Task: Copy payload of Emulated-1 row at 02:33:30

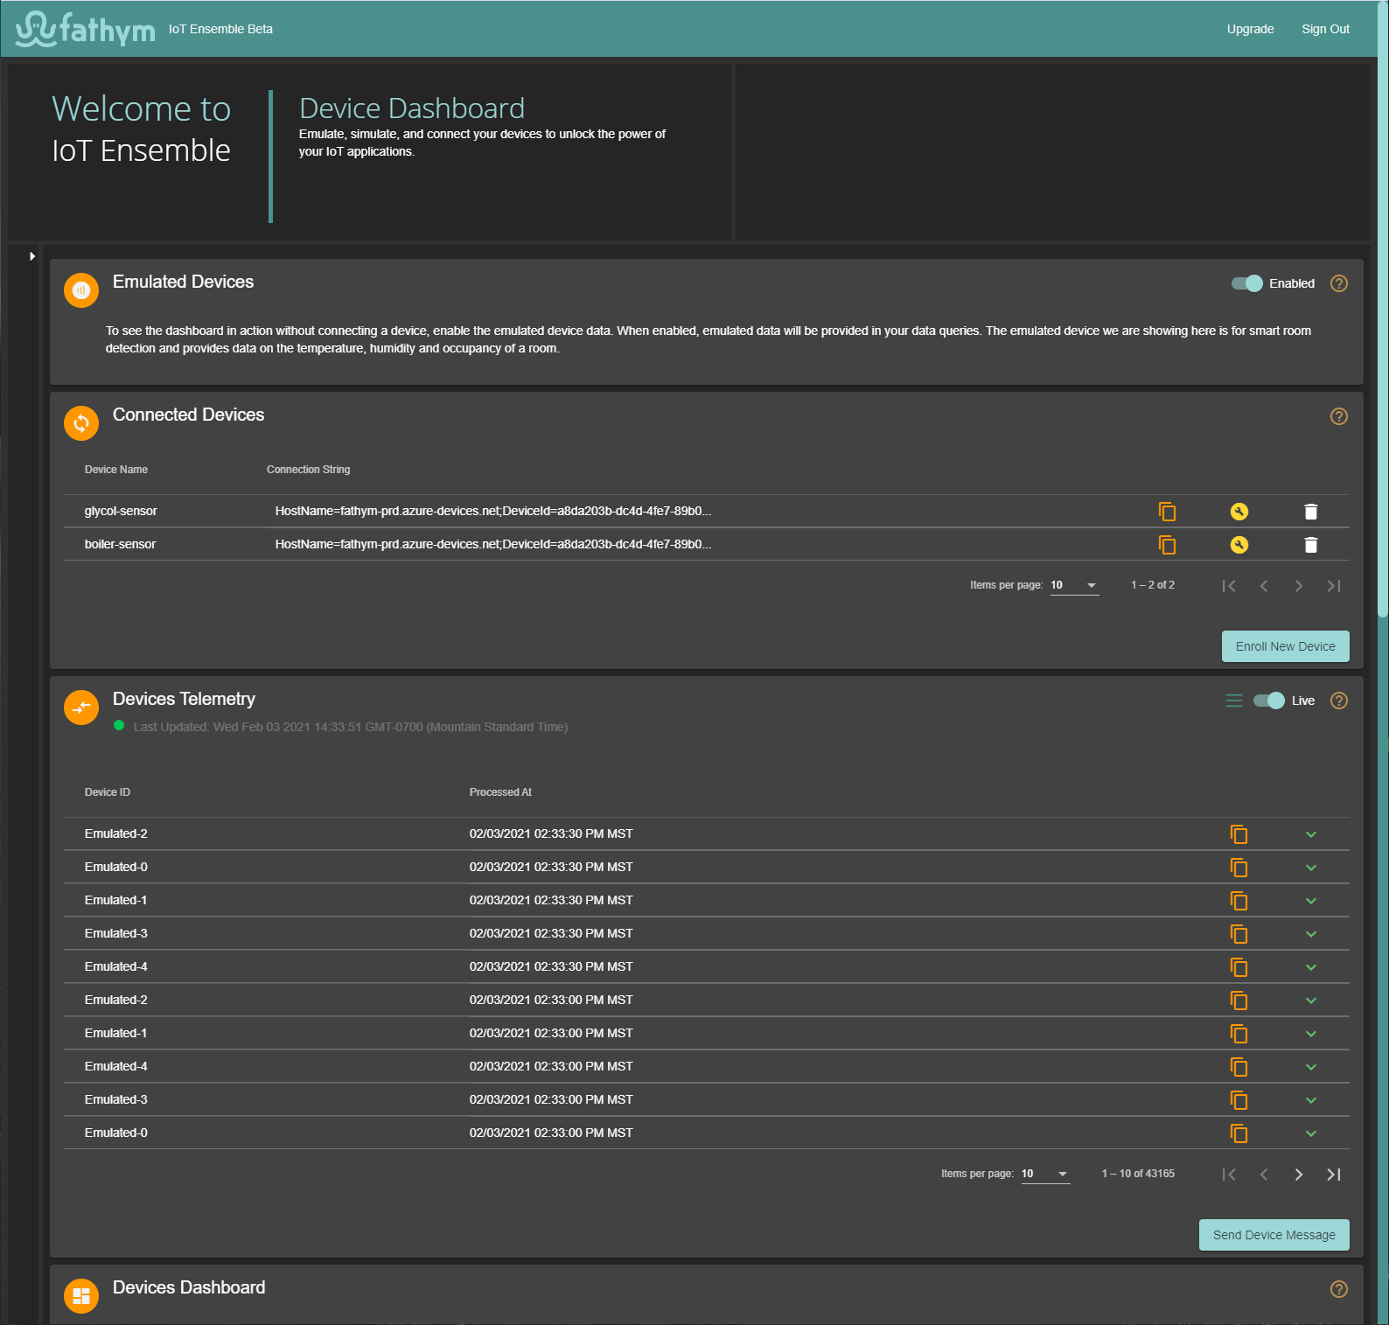Action: tap(1239, 901)
